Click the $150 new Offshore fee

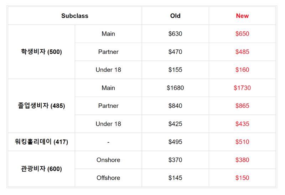pyautogui.click(x=242, y=178)
